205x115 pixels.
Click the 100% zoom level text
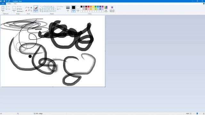(x=187, y=114)
